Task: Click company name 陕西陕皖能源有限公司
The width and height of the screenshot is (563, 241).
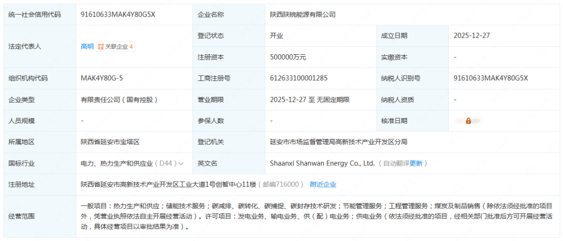Action: 302,15
